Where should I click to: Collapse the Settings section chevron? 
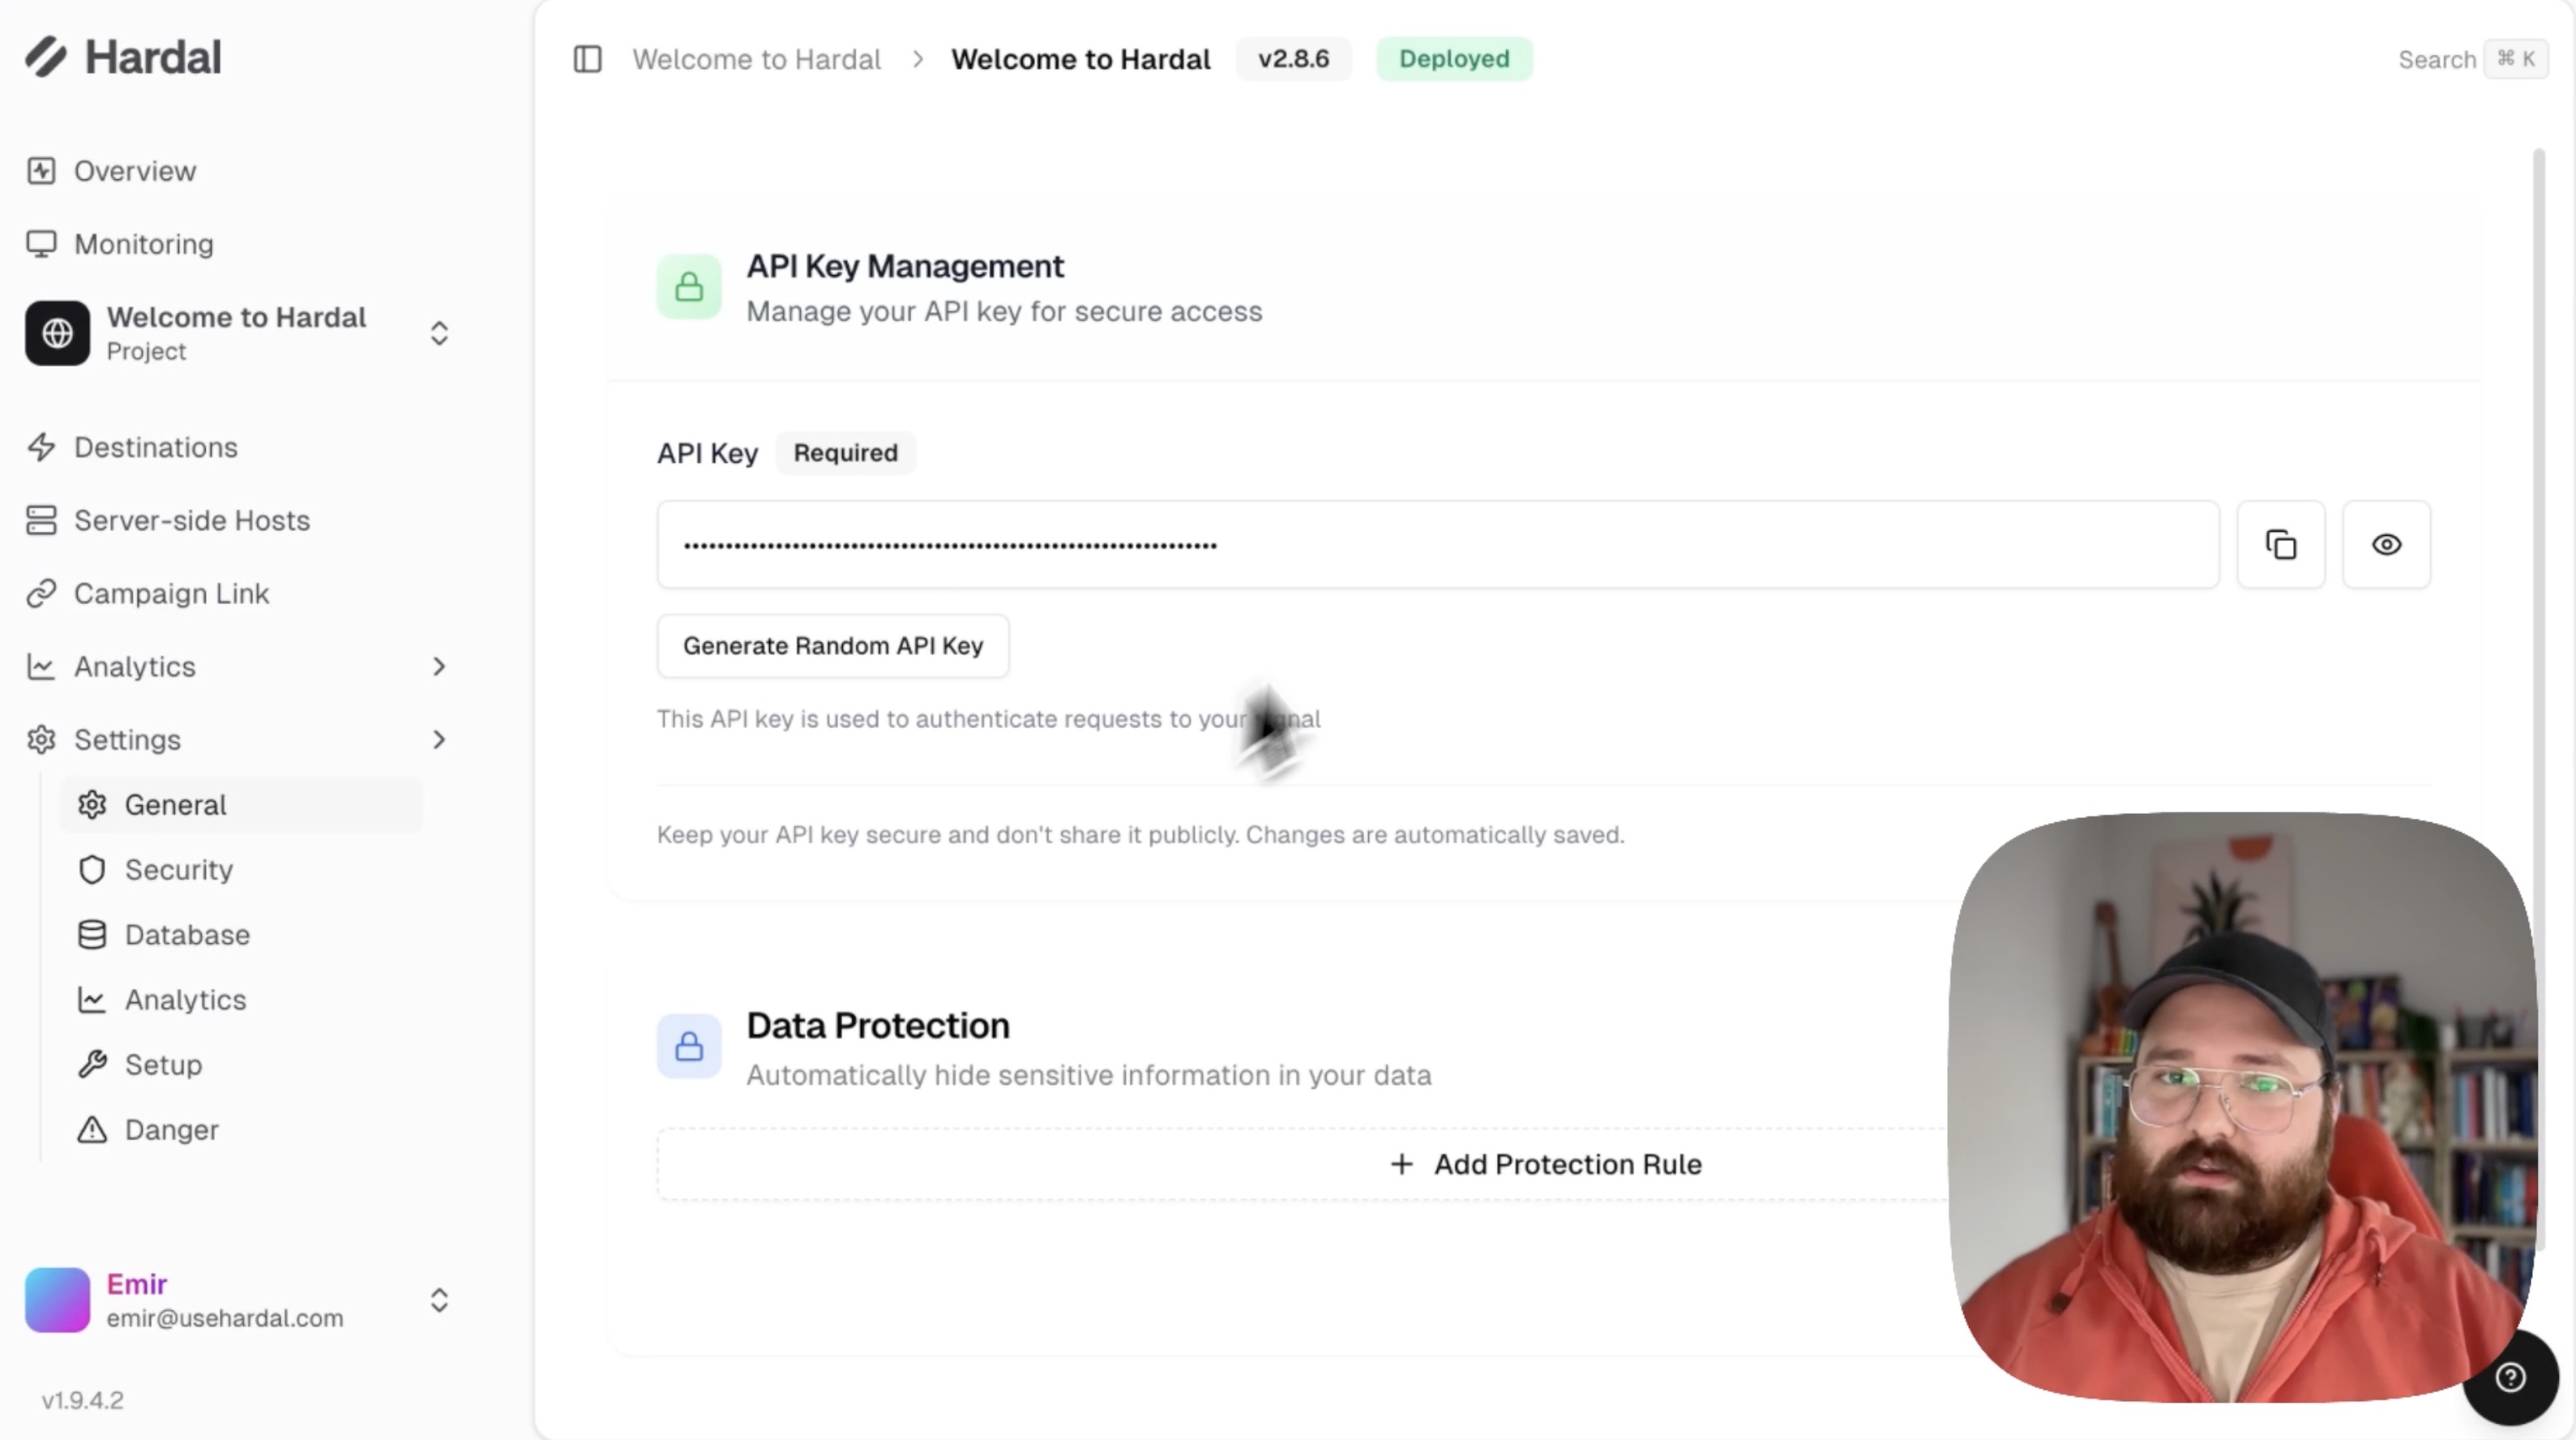click(438, 739)
